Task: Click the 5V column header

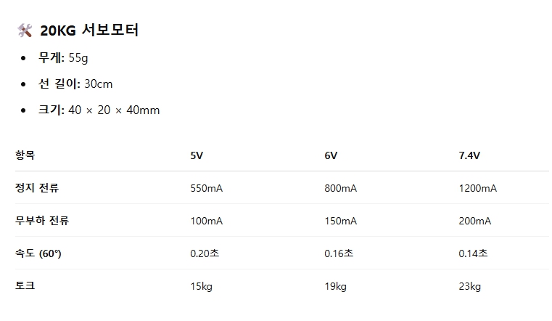Action: (197, 155)
